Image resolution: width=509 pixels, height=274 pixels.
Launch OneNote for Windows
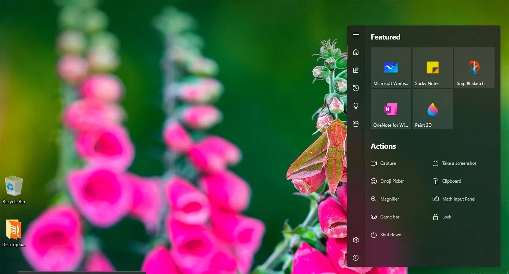(391, 109)
